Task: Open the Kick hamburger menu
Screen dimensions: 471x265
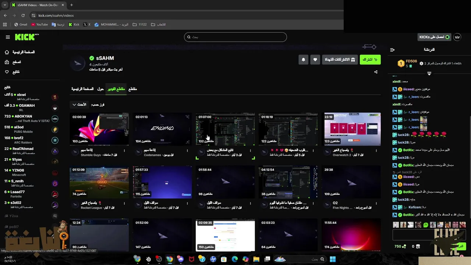Action: pyautogui.click(x=8, y=37)
